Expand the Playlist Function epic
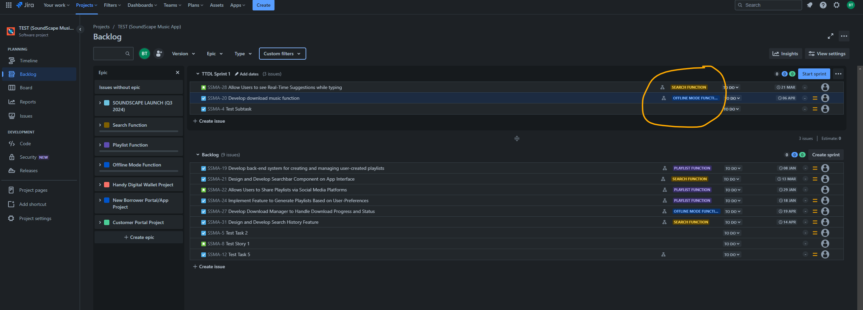 (100, 145)
